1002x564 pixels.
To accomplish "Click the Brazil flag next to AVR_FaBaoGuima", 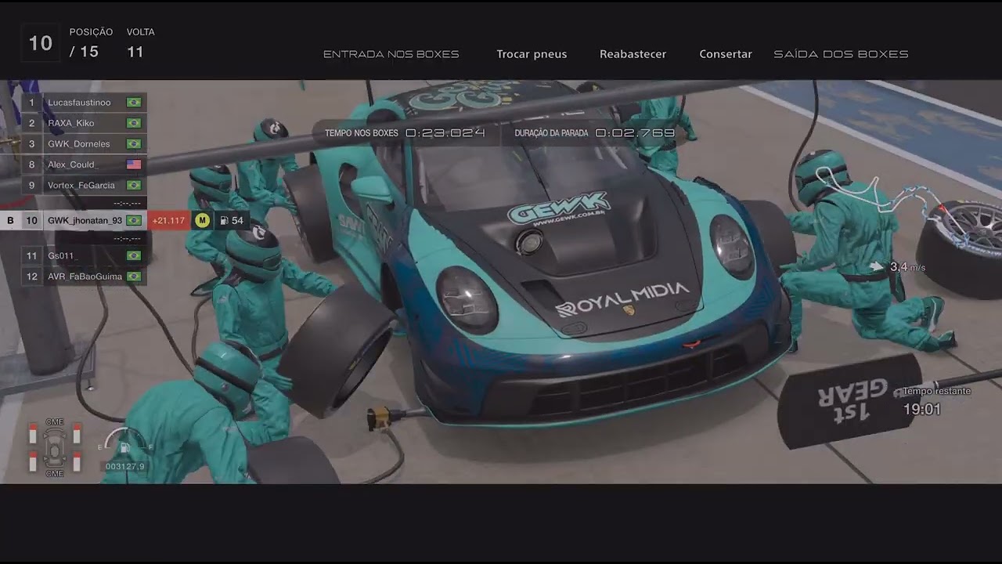I will click(134, 277).
